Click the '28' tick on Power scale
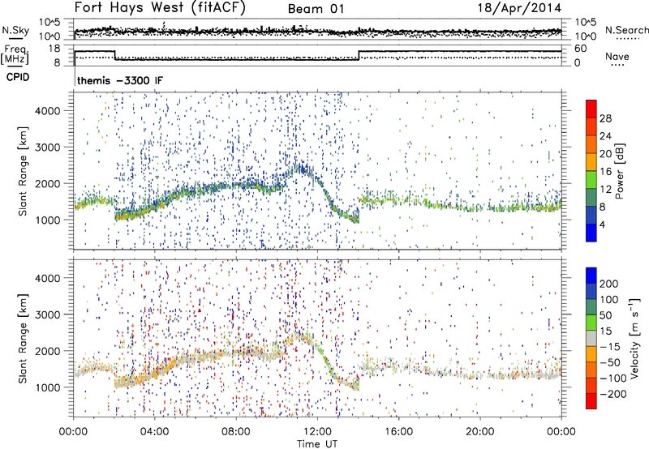Viewport: 649px width, 449px height. pos(605,118)
